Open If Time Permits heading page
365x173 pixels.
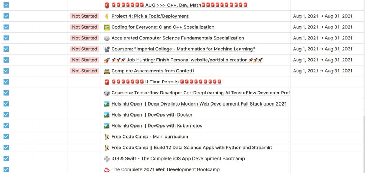pyautogui.click(x=166, y=82)
